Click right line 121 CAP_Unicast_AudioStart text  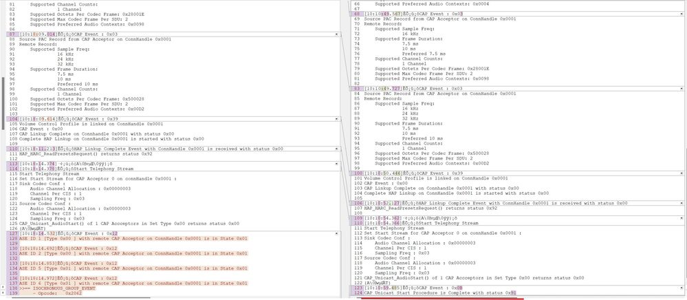click(x=474, y=278)
